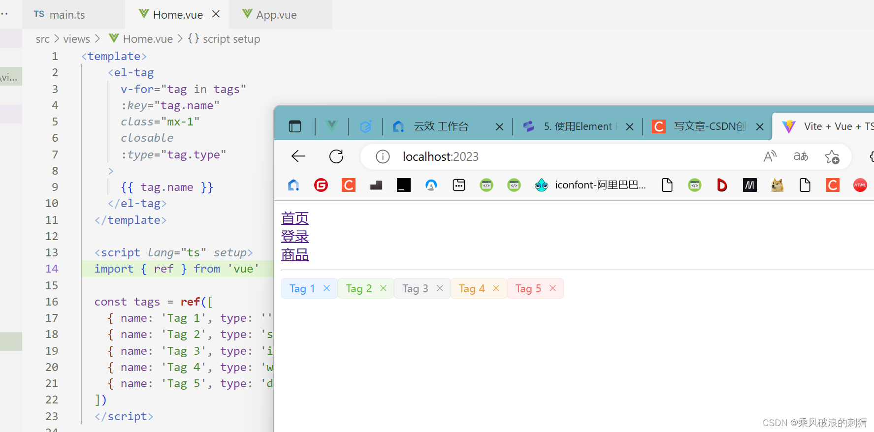Screen dimensions: 874x432
Task: Click the gray Tag 3 label
Action: [x=415, y=288]
